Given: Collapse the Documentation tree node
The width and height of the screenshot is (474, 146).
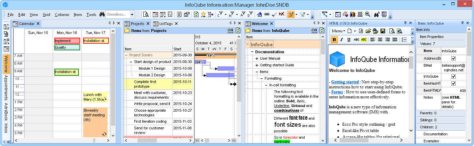Looking at the screenshot, I should click(252, 52).
